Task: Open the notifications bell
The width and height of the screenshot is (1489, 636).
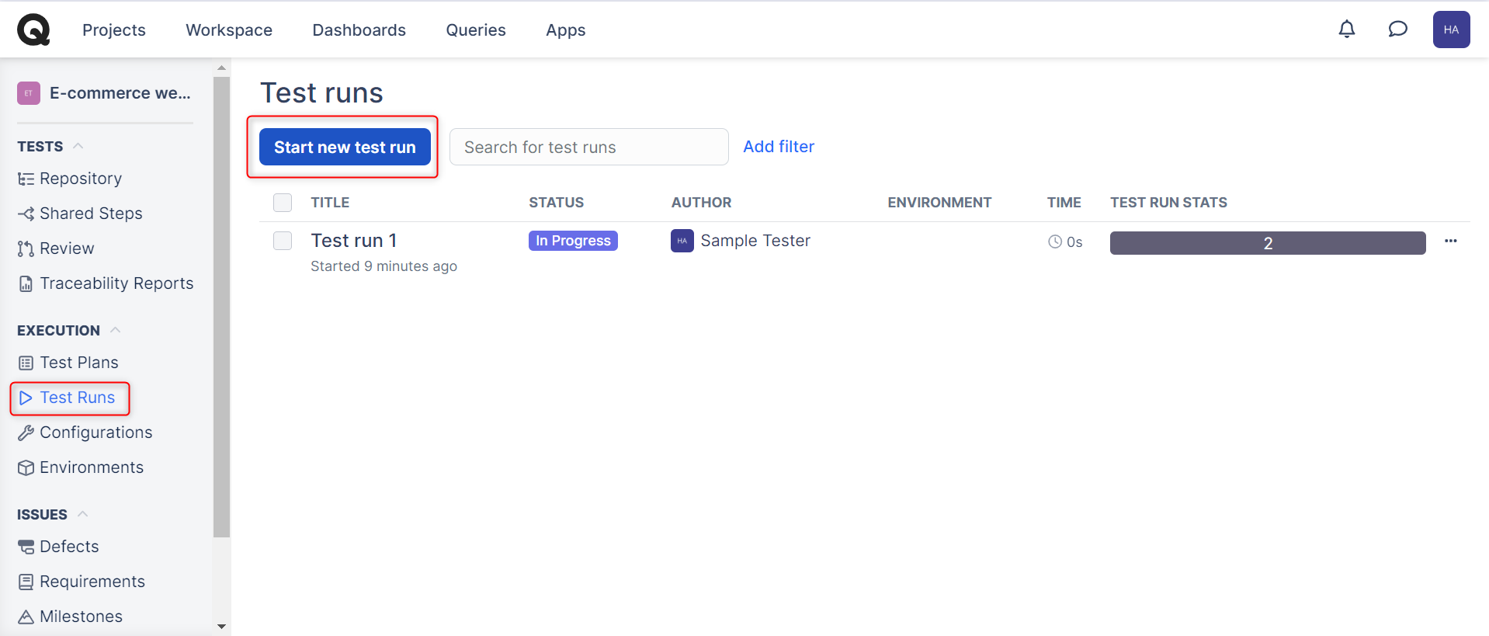Action: 1347,30
